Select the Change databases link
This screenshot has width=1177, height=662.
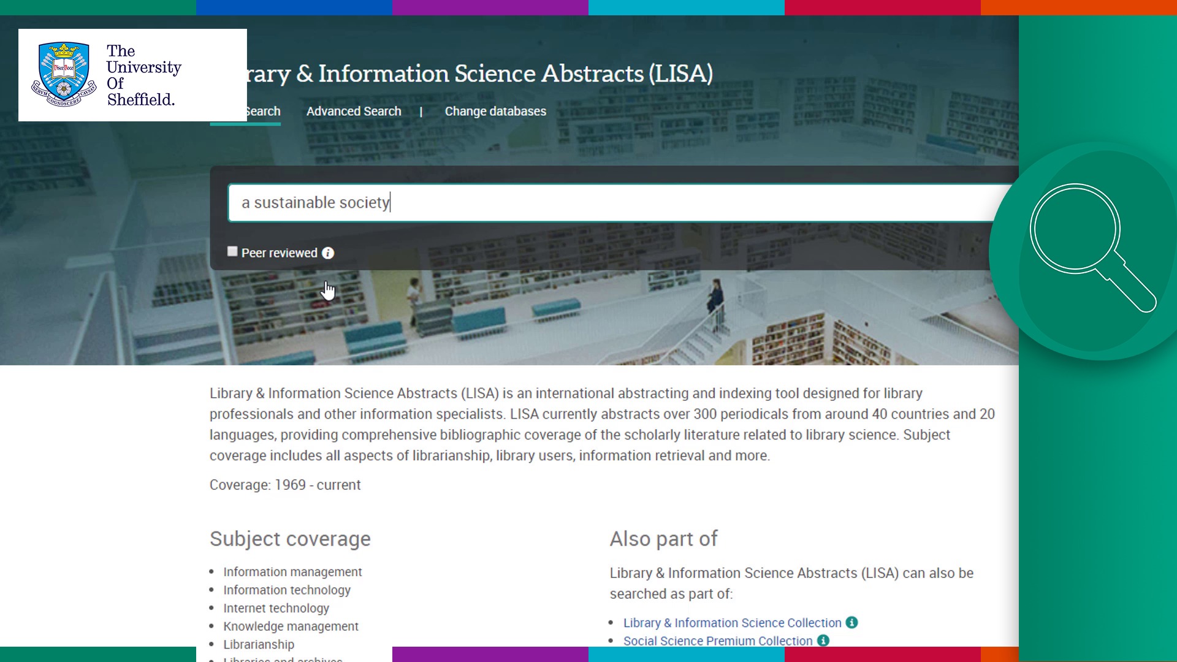coord(495,111)
